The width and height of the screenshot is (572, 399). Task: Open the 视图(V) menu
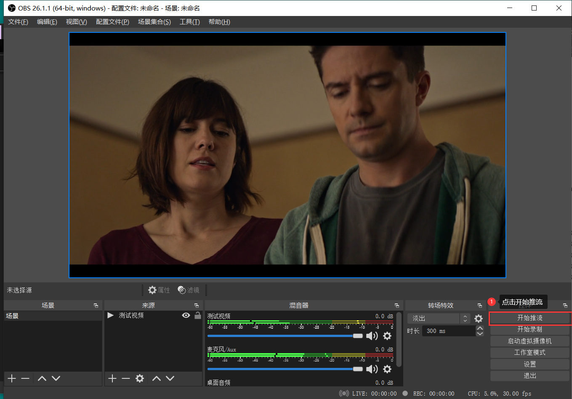tap(77, 22)
